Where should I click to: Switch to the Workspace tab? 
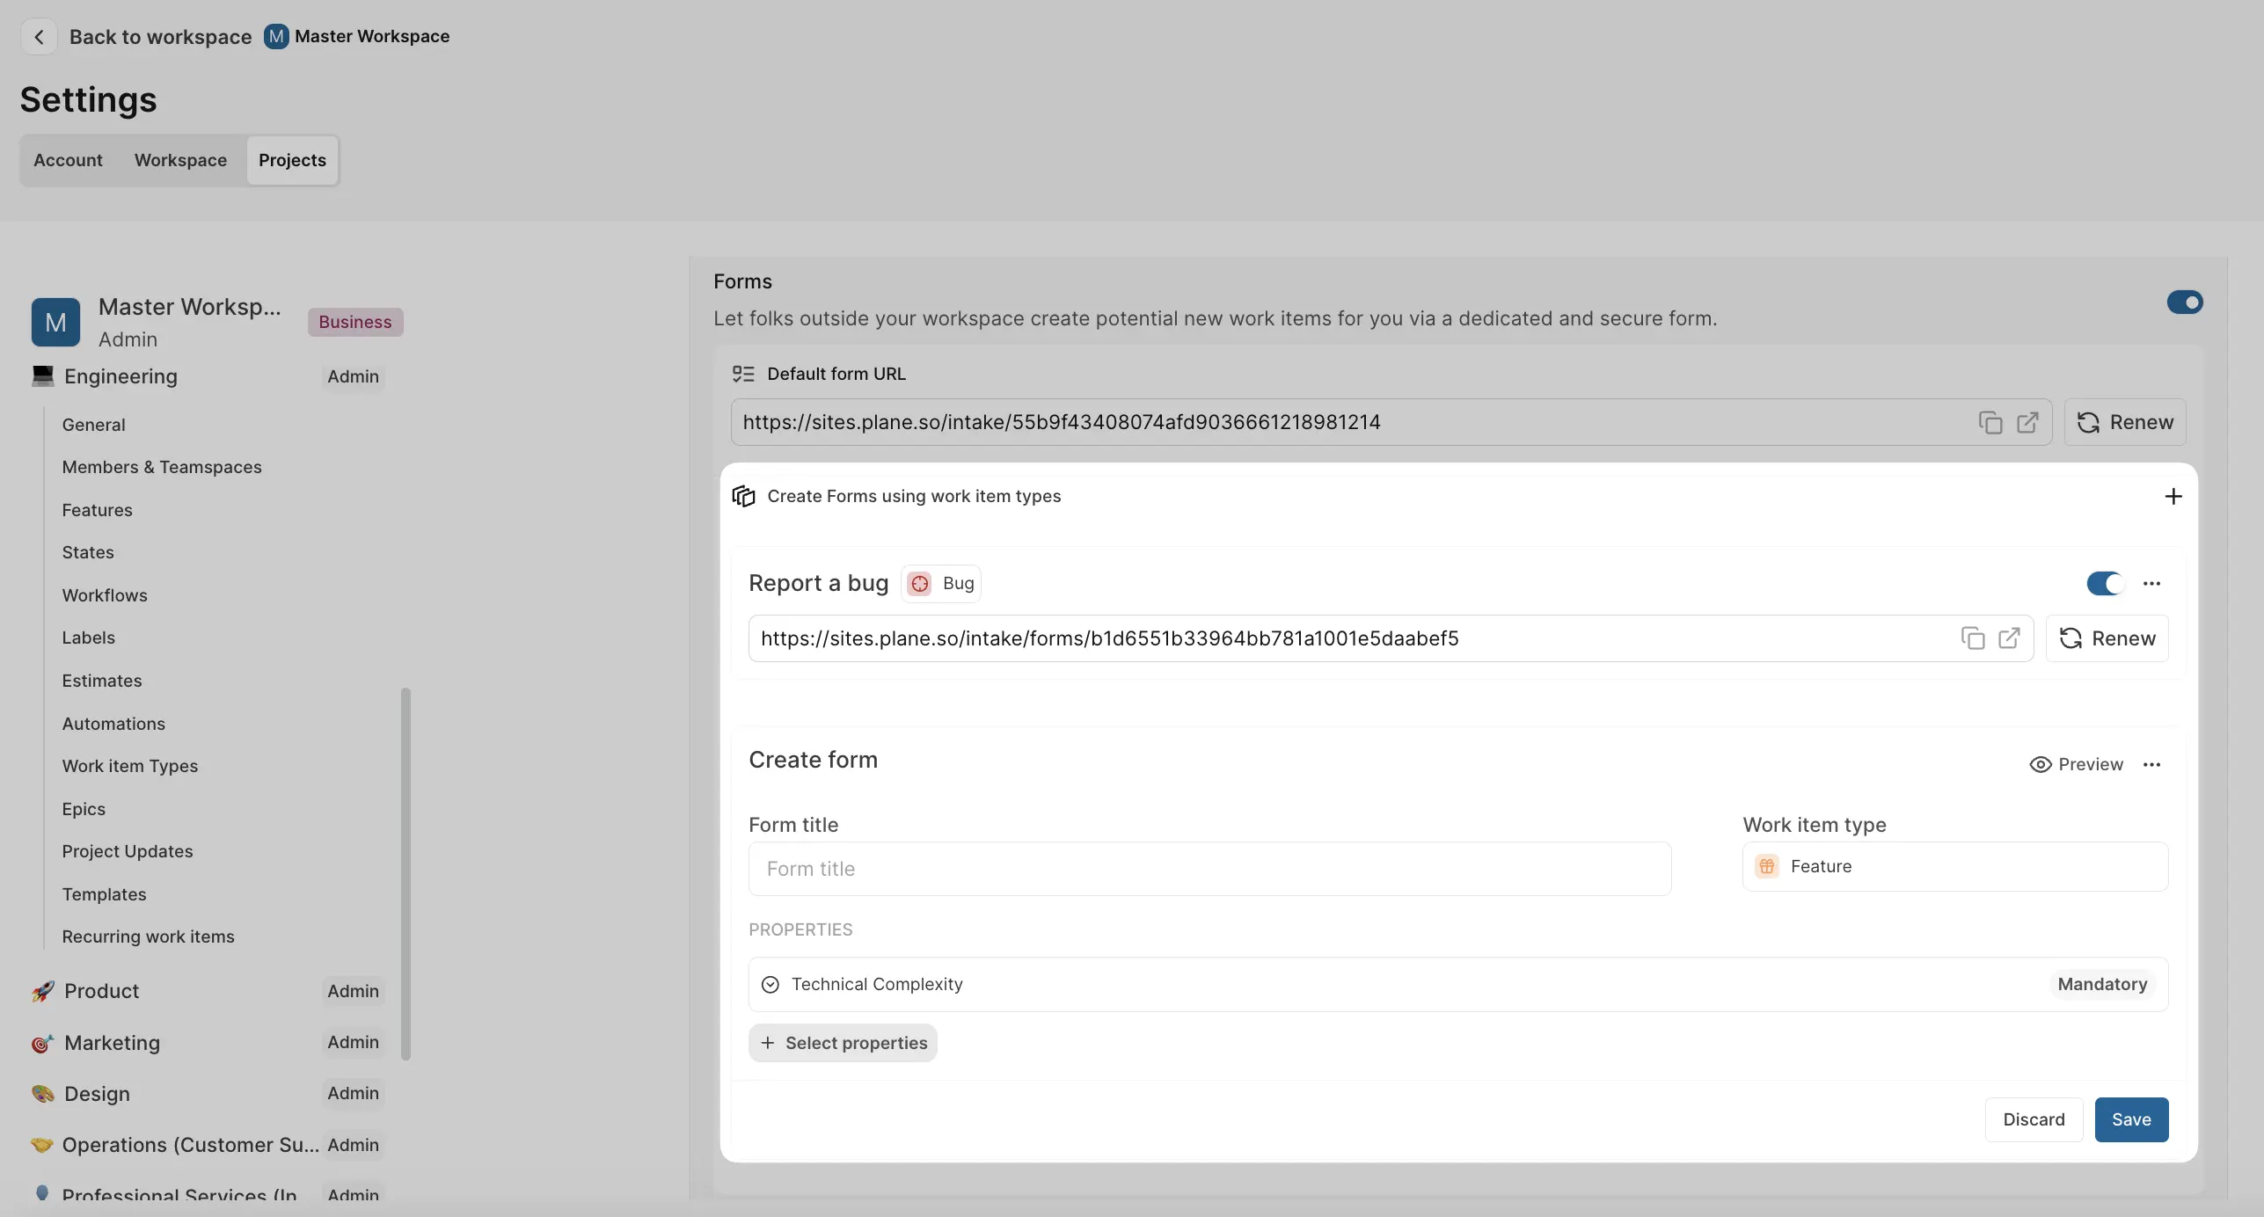180,160
